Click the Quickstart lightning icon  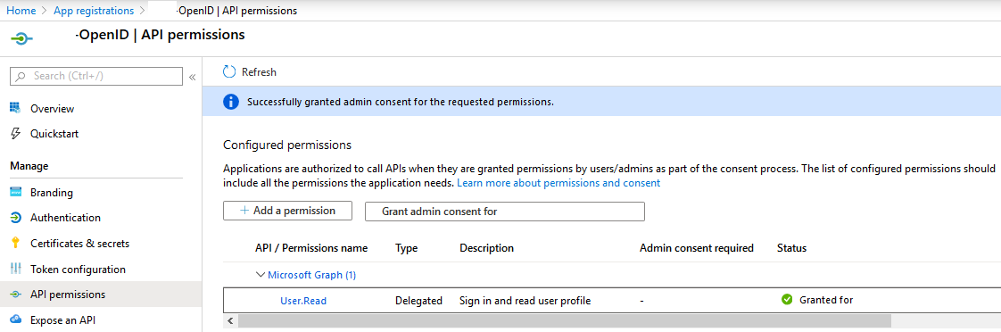pos(16,134)
